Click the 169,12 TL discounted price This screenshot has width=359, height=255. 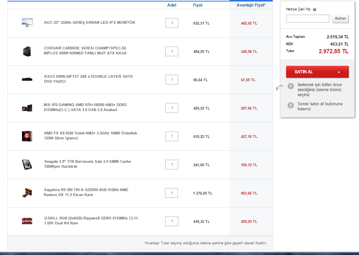coord(249,165)
